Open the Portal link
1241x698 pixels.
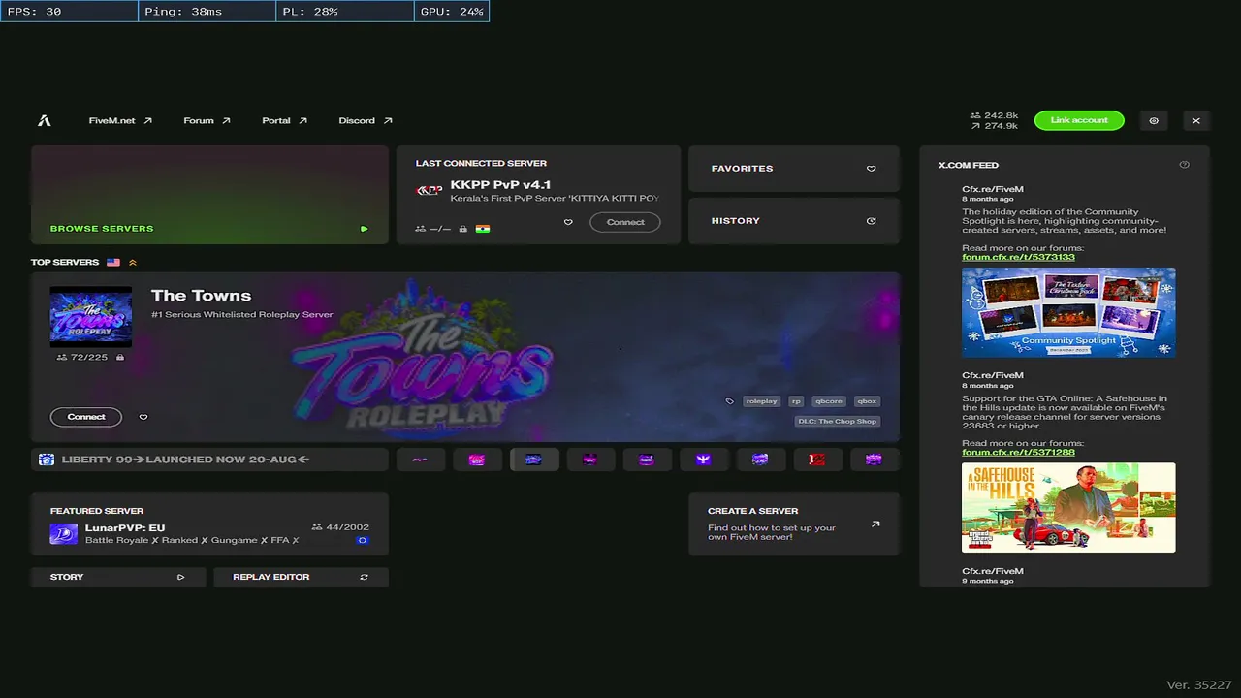[284, 121]
